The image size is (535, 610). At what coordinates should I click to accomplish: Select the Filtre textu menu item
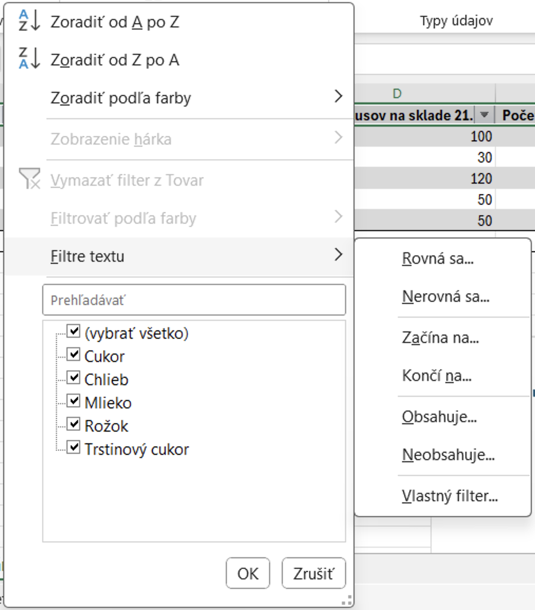click(179, 256)
